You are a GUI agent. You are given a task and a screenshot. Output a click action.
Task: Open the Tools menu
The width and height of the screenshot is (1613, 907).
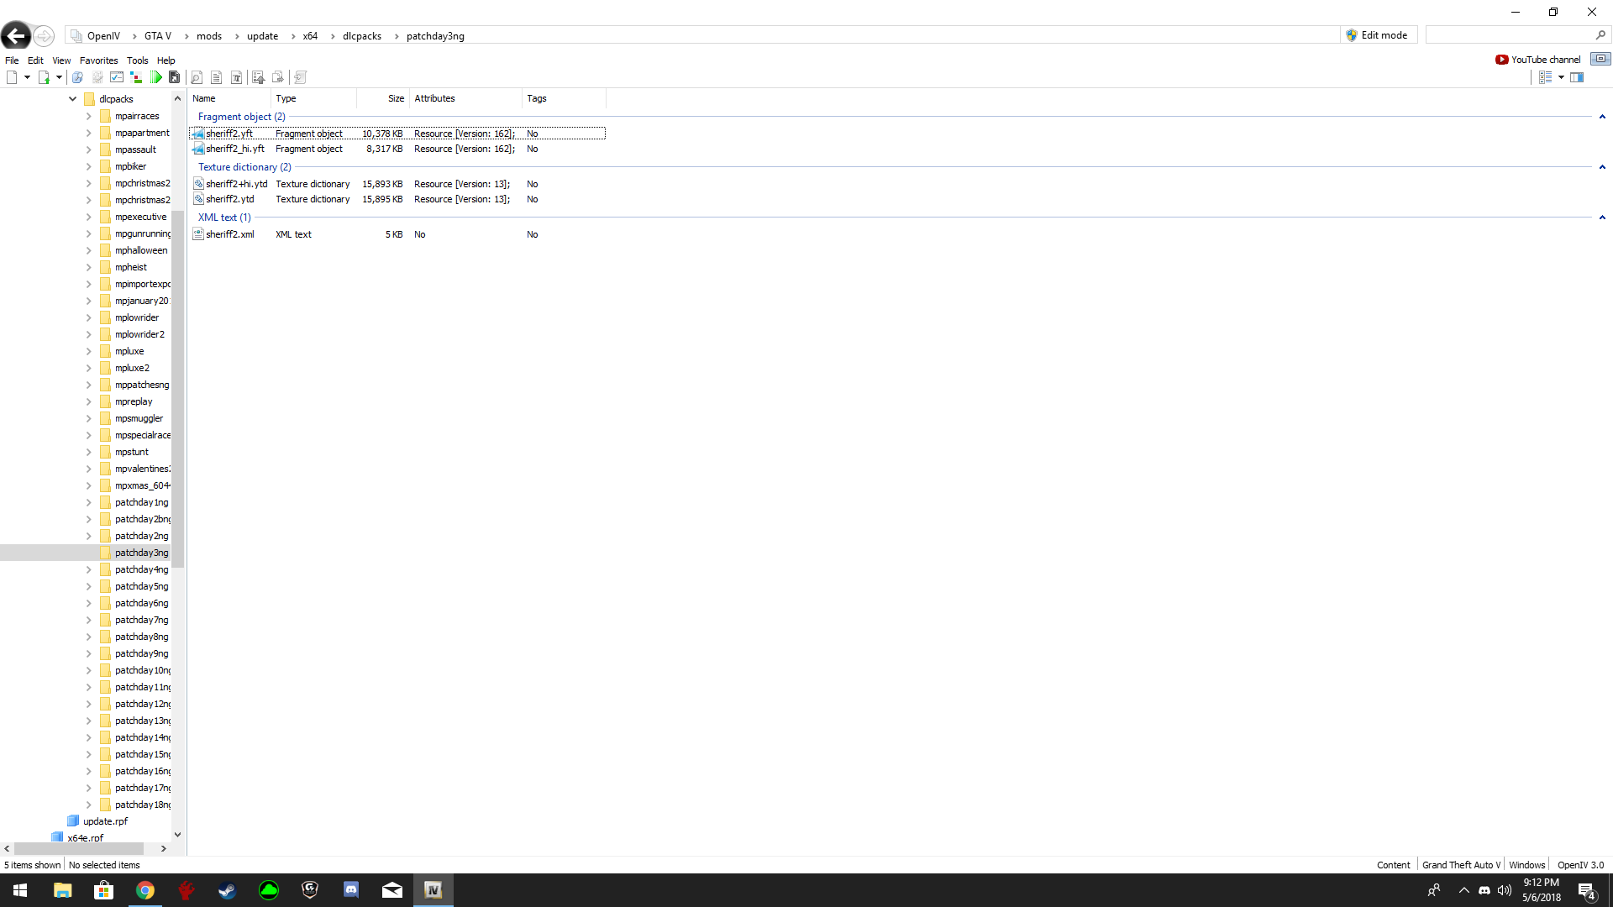137,60
